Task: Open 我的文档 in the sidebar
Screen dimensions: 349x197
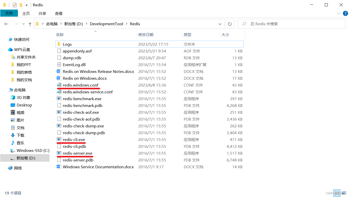Action: pyautogui.click(x=24, y=80)
